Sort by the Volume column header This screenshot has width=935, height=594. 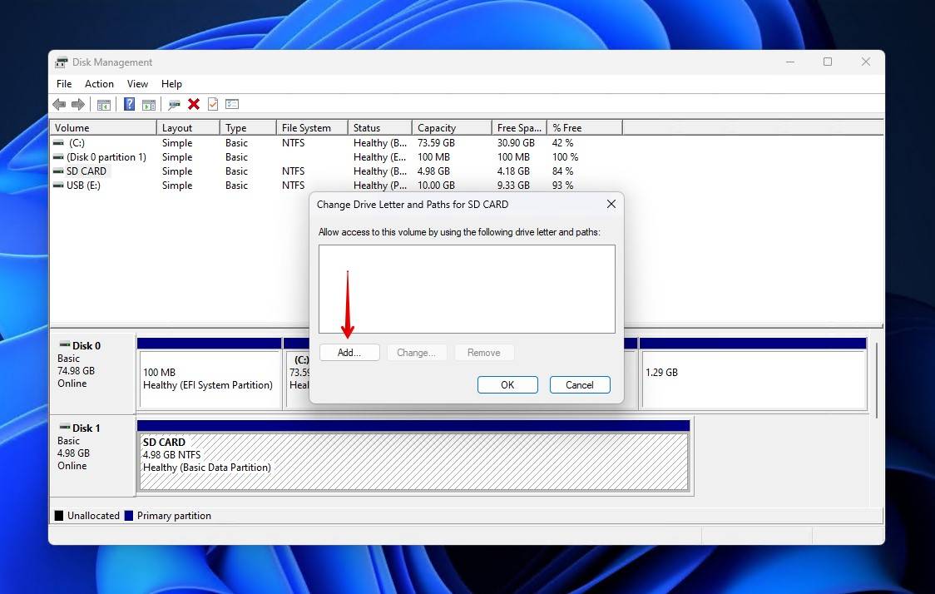click(103, 127)
